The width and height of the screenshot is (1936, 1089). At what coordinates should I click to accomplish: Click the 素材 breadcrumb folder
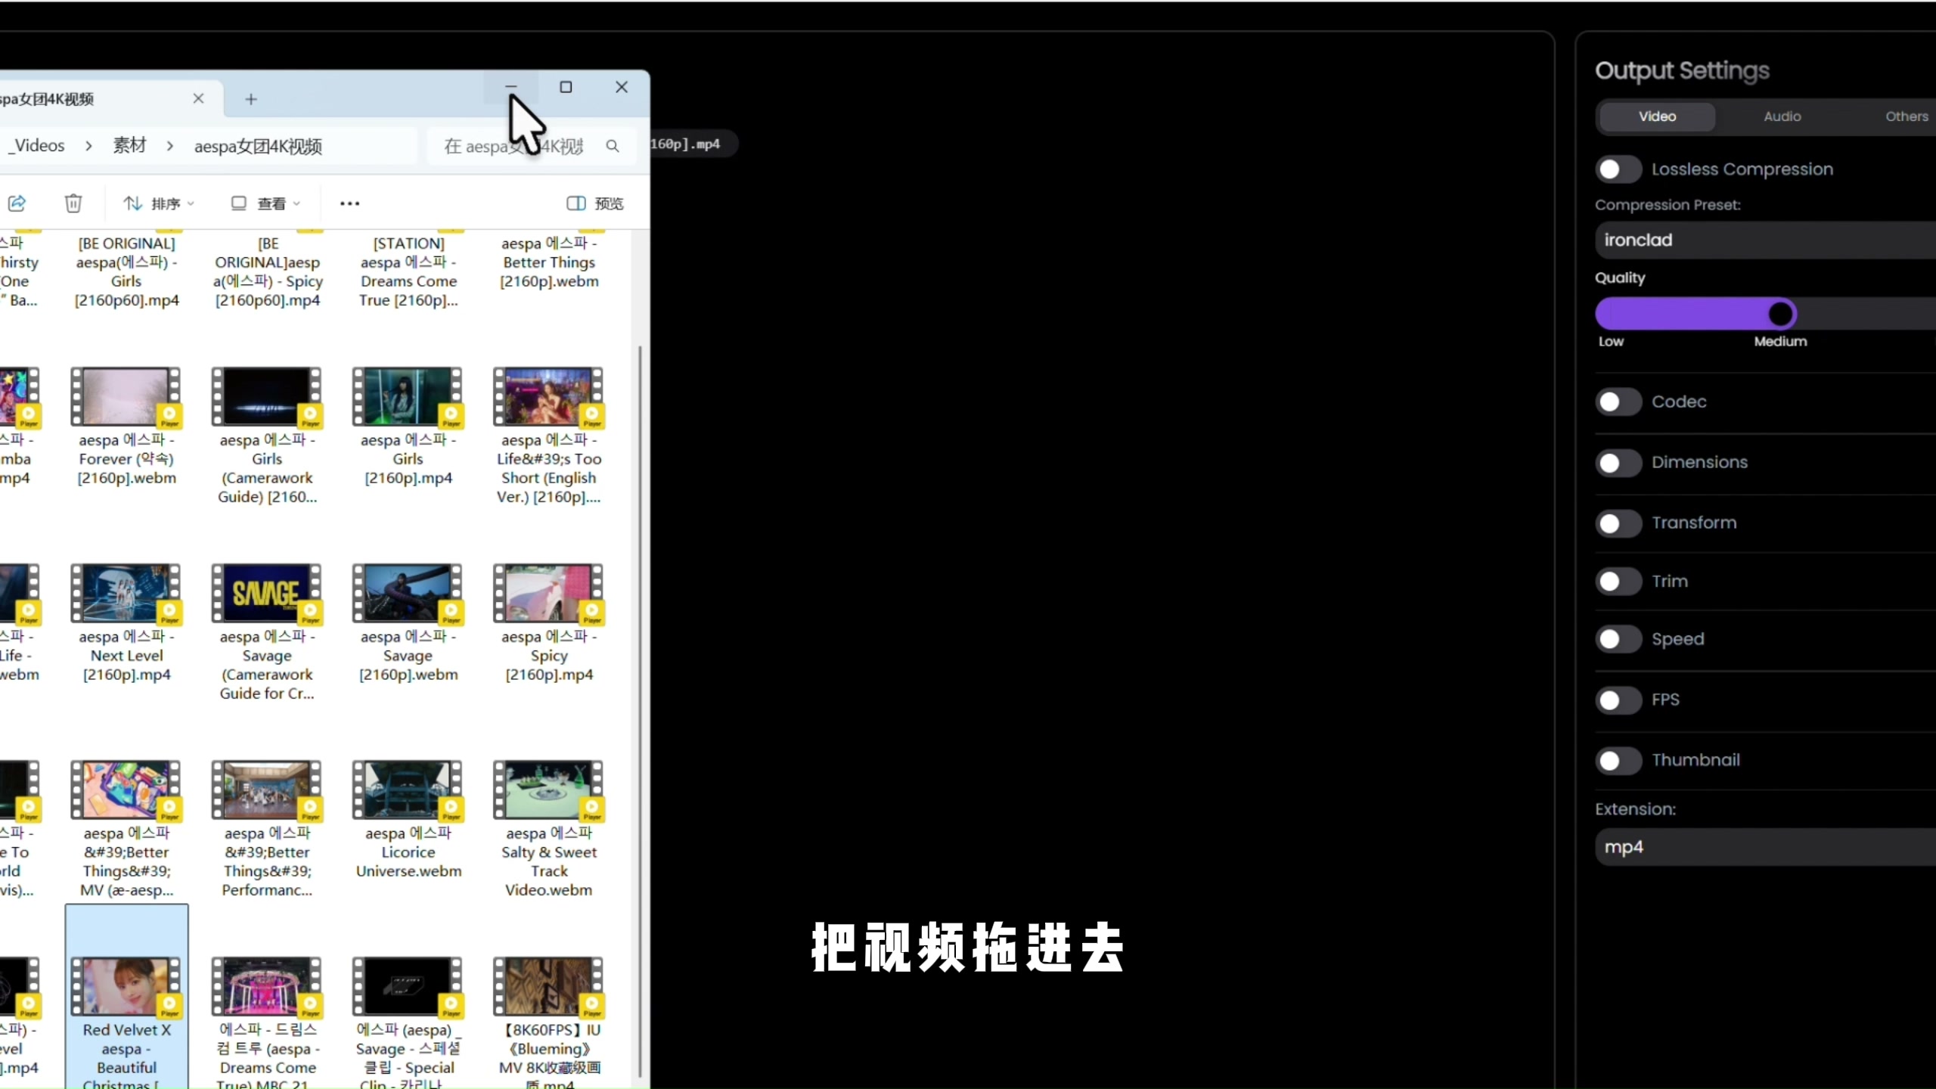(x=129, y=145)
